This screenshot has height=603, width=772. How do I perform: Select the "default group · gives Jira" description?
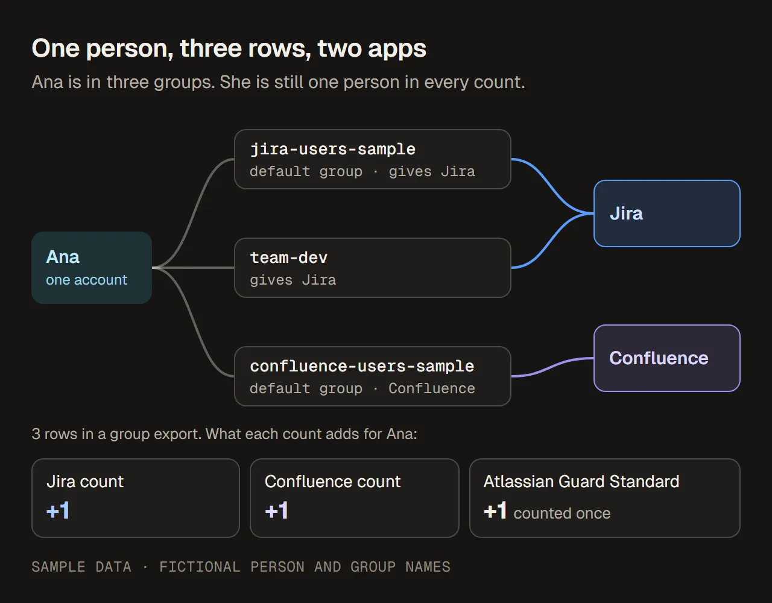tap(362, 171)
